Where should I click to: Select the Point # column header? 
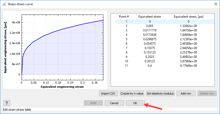point(126,17)
